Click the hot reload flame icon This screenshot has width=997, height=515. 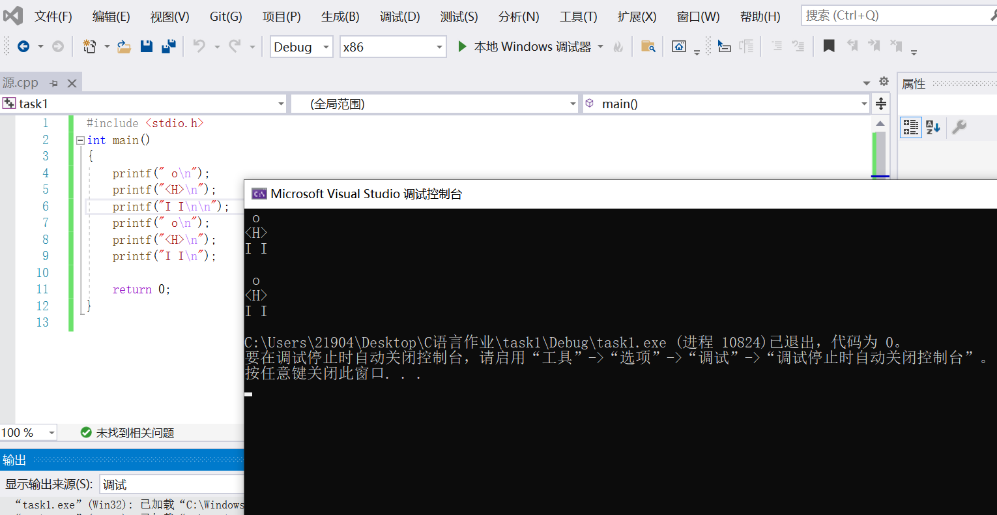(618, 47)
